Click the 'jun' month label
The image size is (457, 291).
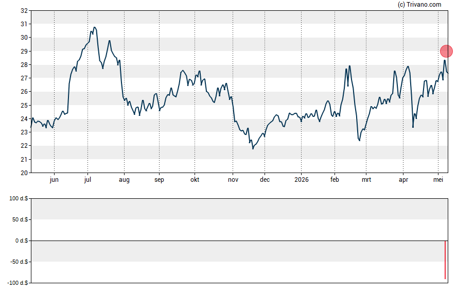click(54, 180)
